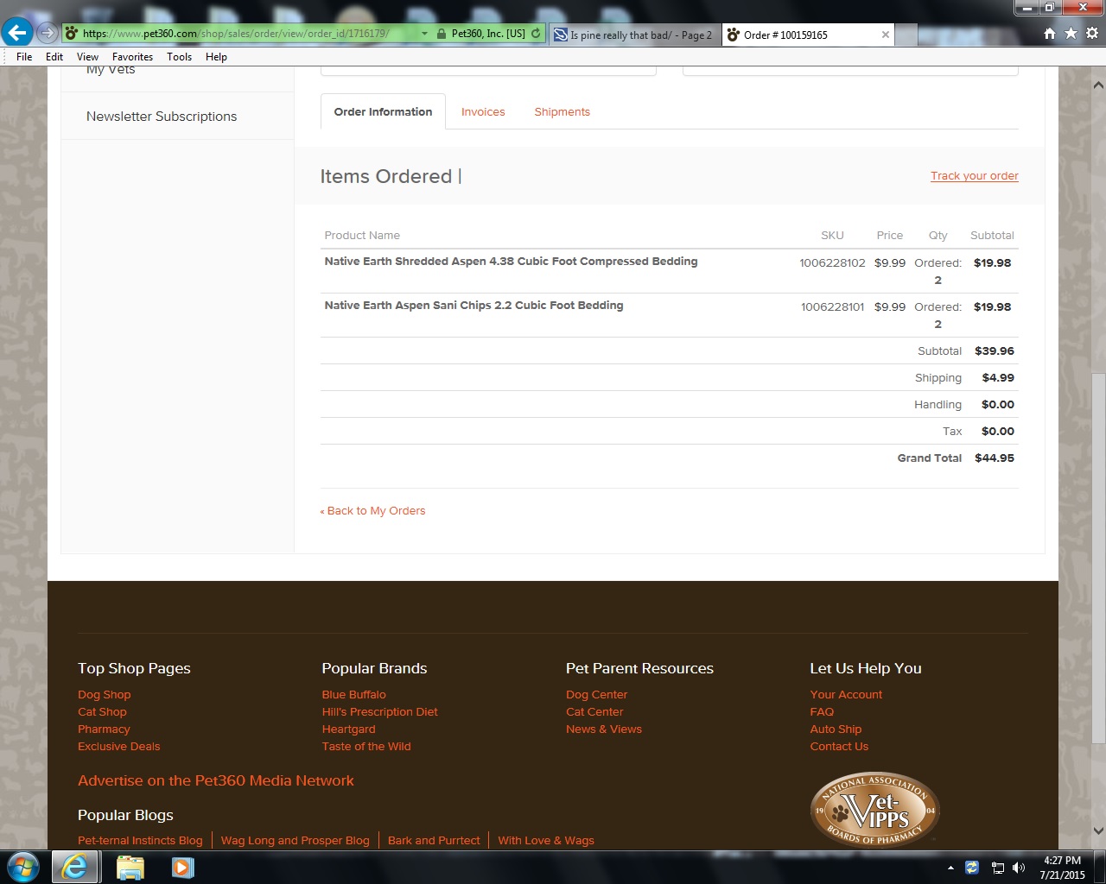Click the volume speaker tray icon
This screenshot has height=884, width=1106.
tap(1019, 868)
